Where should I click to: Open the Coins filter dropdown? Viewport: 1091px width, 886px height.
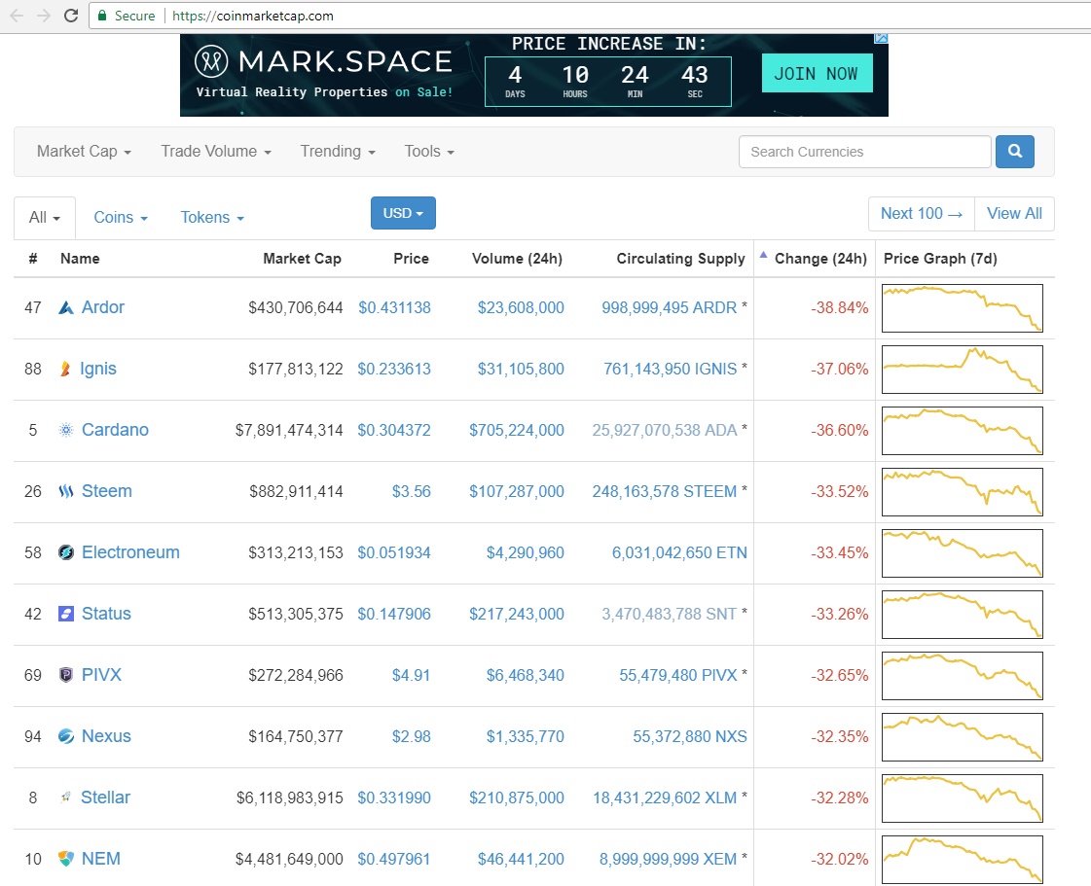tap(121, 218)
